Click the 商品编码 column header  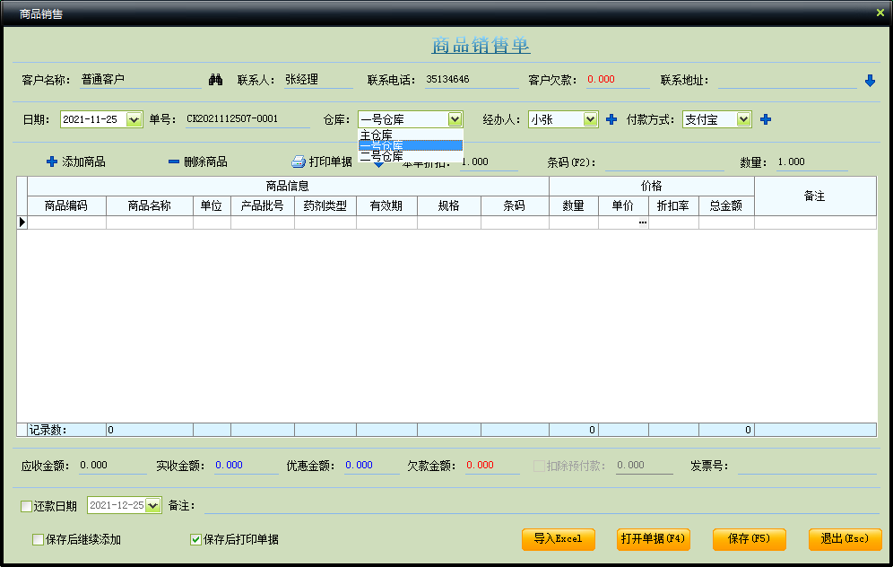[66, 205]
